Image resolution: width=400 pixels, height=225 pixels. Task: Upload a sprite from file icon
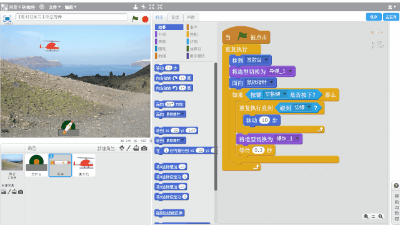(136, 148)
